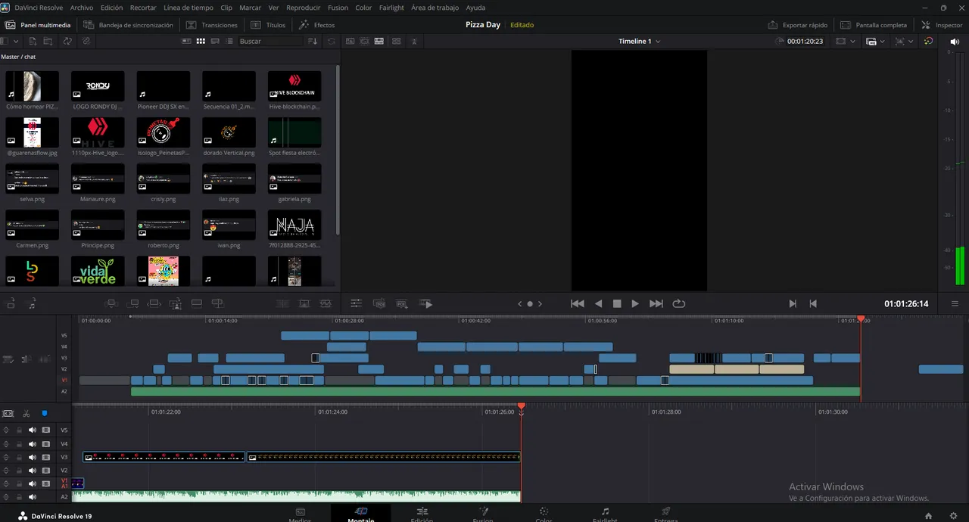Select the Manaure.png clip
969x522 pixels.
[x=98, y=179]
